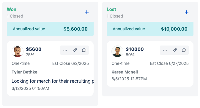Open comments on the $10000 deal
The height and width of the screenshot is (108, 200).
(x=184, y=50)
